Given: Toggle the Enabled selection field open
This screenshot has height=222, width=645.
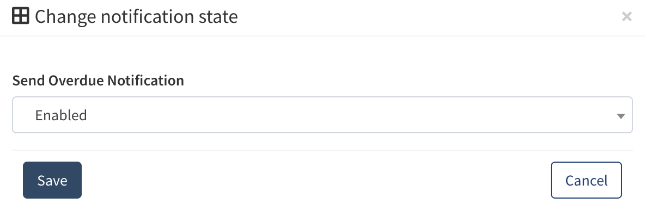Looking at the screenshot, I should click(x=322, y=115).
